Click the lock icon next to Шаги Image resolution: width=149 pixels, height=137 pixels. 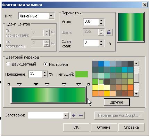point(109,32)
